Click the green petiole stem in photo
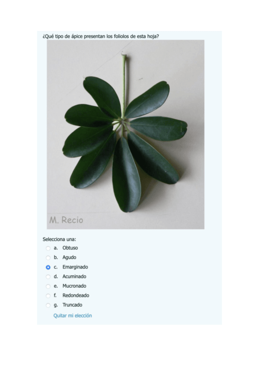This screenshot has height=367, width=259. tap(124, 87)
